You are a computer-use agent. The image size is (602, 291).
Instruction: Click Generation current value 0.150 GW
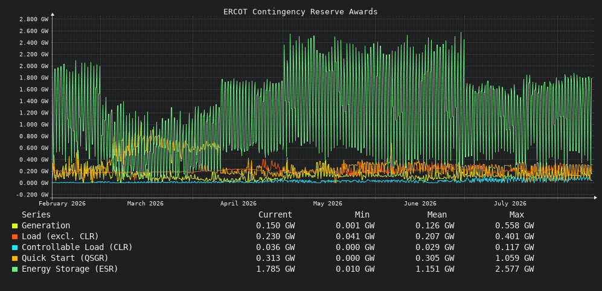click(x=275, y=225)
